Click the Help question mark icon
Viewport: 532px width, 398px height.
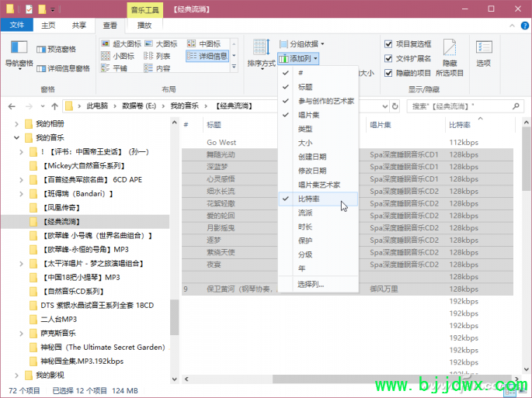coord(524,26)
